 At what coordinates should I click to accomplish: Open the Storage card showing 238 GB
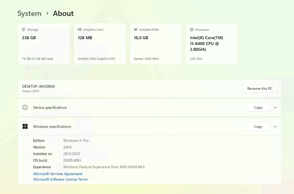44,44
